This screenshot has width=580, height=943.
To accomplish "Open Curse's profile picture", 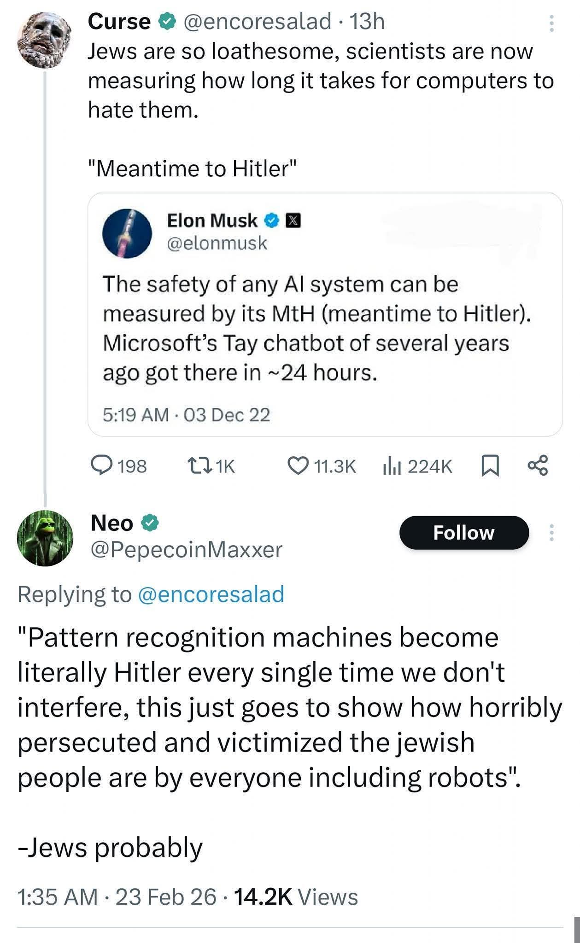I will pyautogui.click(x=45, y=41).
